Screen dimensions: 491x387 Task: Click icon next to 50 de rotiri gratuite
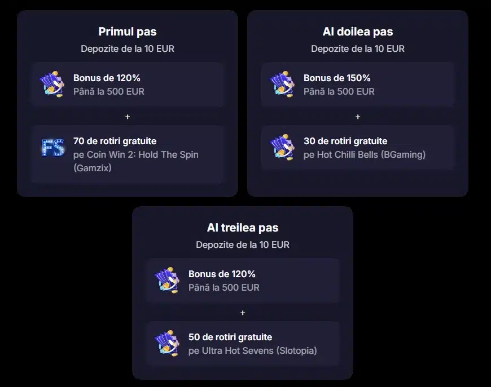(167, 343)
